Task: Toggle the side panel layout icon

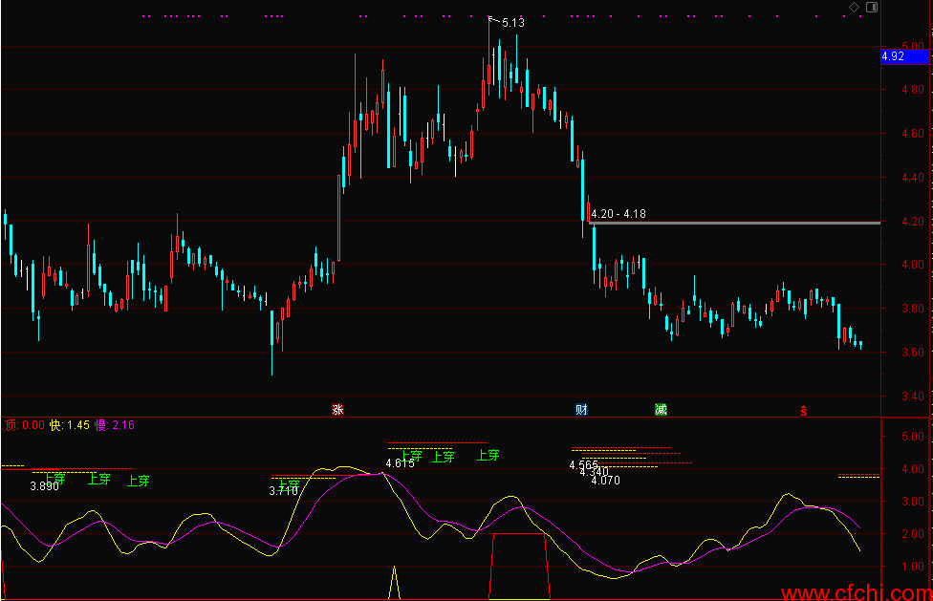Action: pyautogui.click(x=872, y=7)
